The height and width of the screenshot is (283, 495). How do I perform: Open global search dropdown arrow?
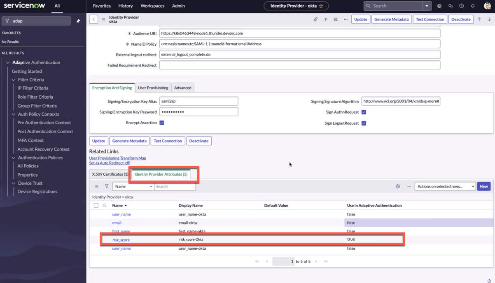pos(427,6)
